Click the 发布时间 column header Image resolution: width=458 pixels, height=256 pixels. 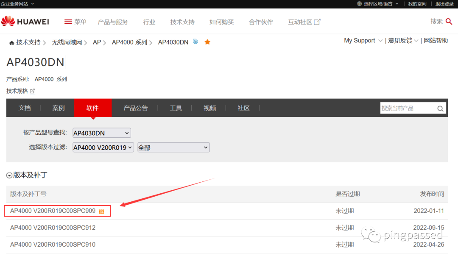pyautogui.click(x=432, y=194)
